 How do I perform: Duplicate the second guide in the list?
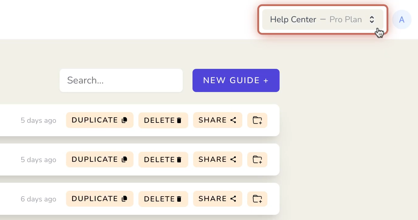click(x=100, y=159)
